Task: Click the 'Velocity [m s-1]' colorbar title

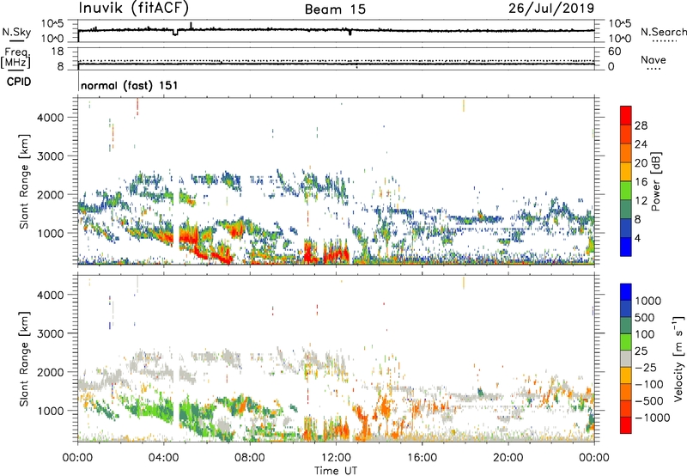Action: [678, 358]
